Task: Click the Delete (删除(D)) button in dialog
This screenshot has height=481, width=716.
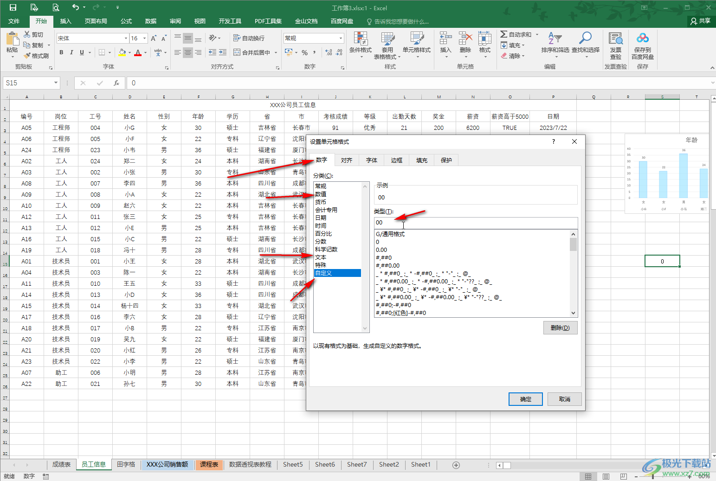Action: (561, 327)
